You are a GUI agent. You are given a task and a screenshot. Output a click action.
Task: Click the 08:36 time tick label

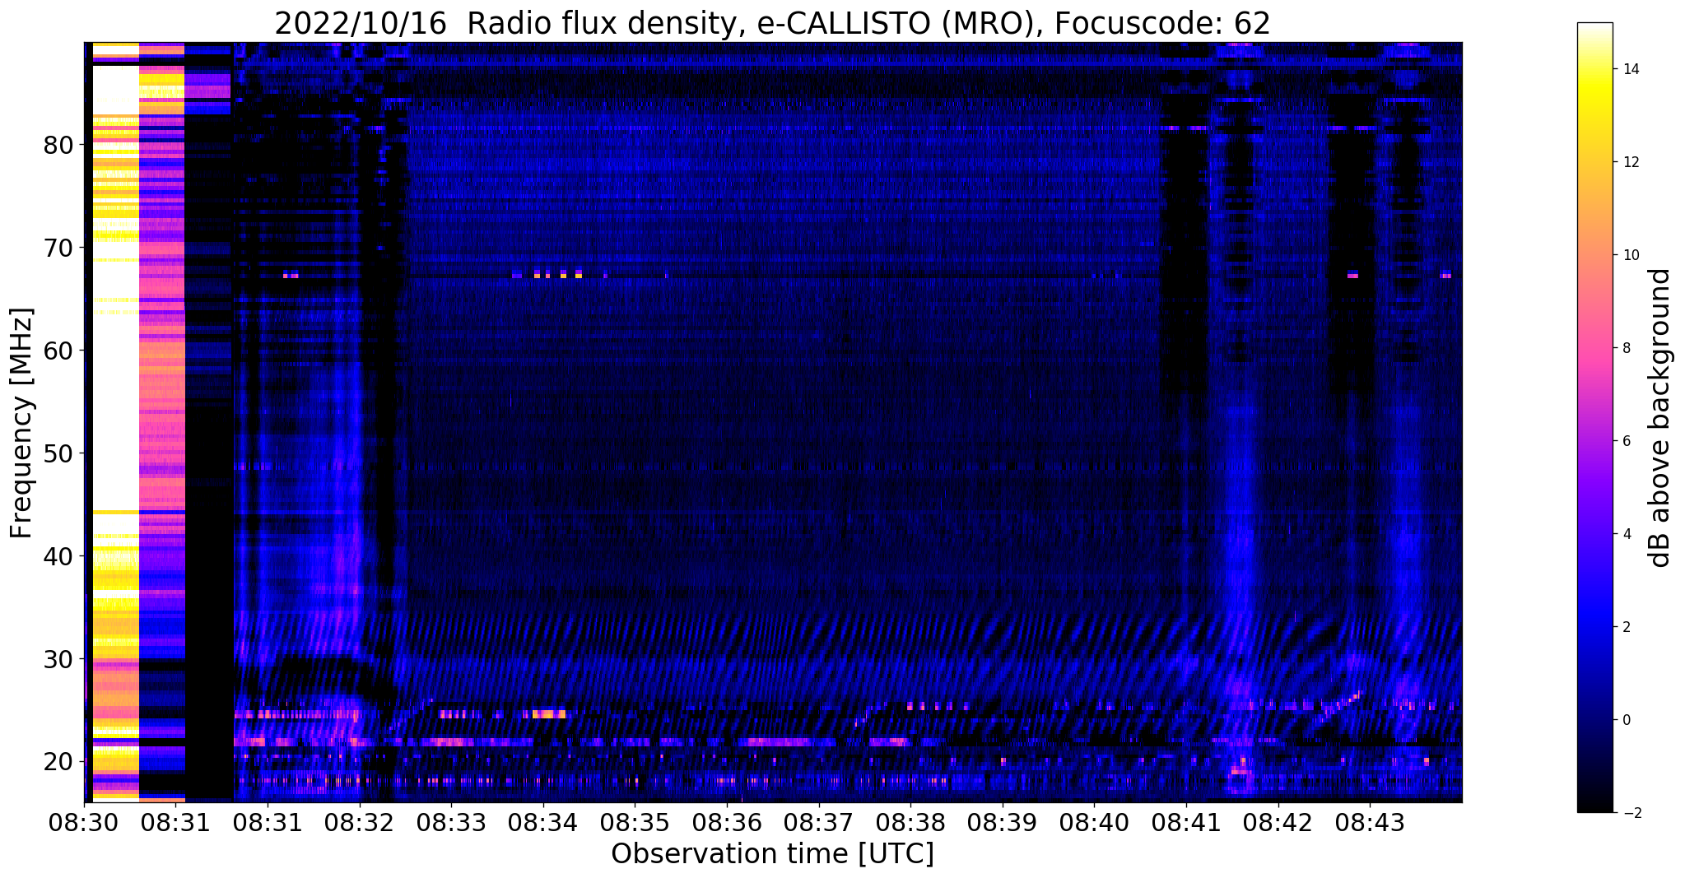tap(727, 822)
